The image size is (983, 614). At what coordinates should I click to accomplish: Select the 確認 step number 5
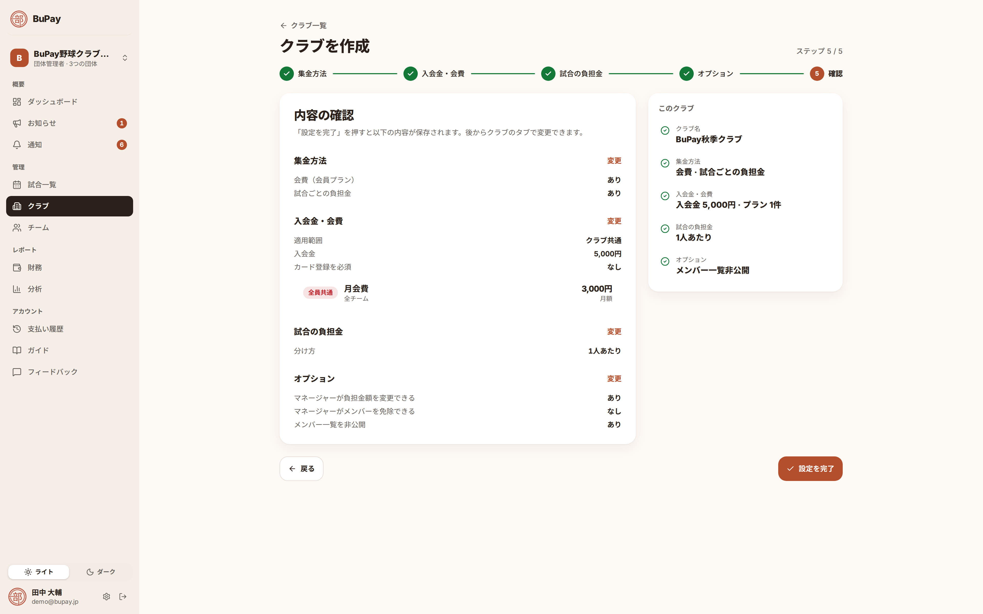[817, 73]
